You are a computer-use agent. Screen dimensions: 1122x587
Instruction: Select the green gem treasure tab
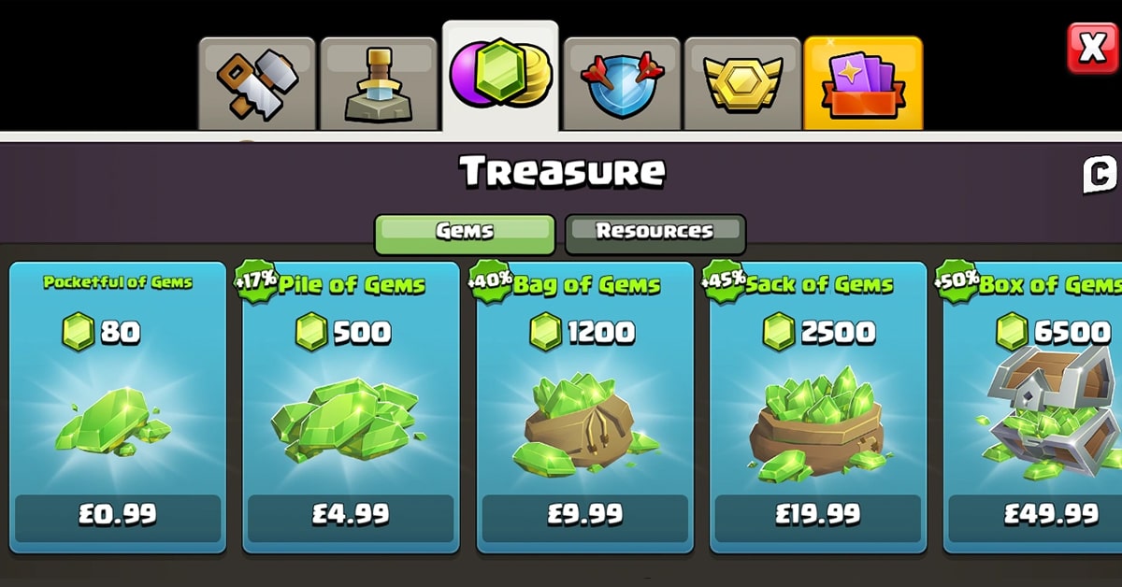500,77
